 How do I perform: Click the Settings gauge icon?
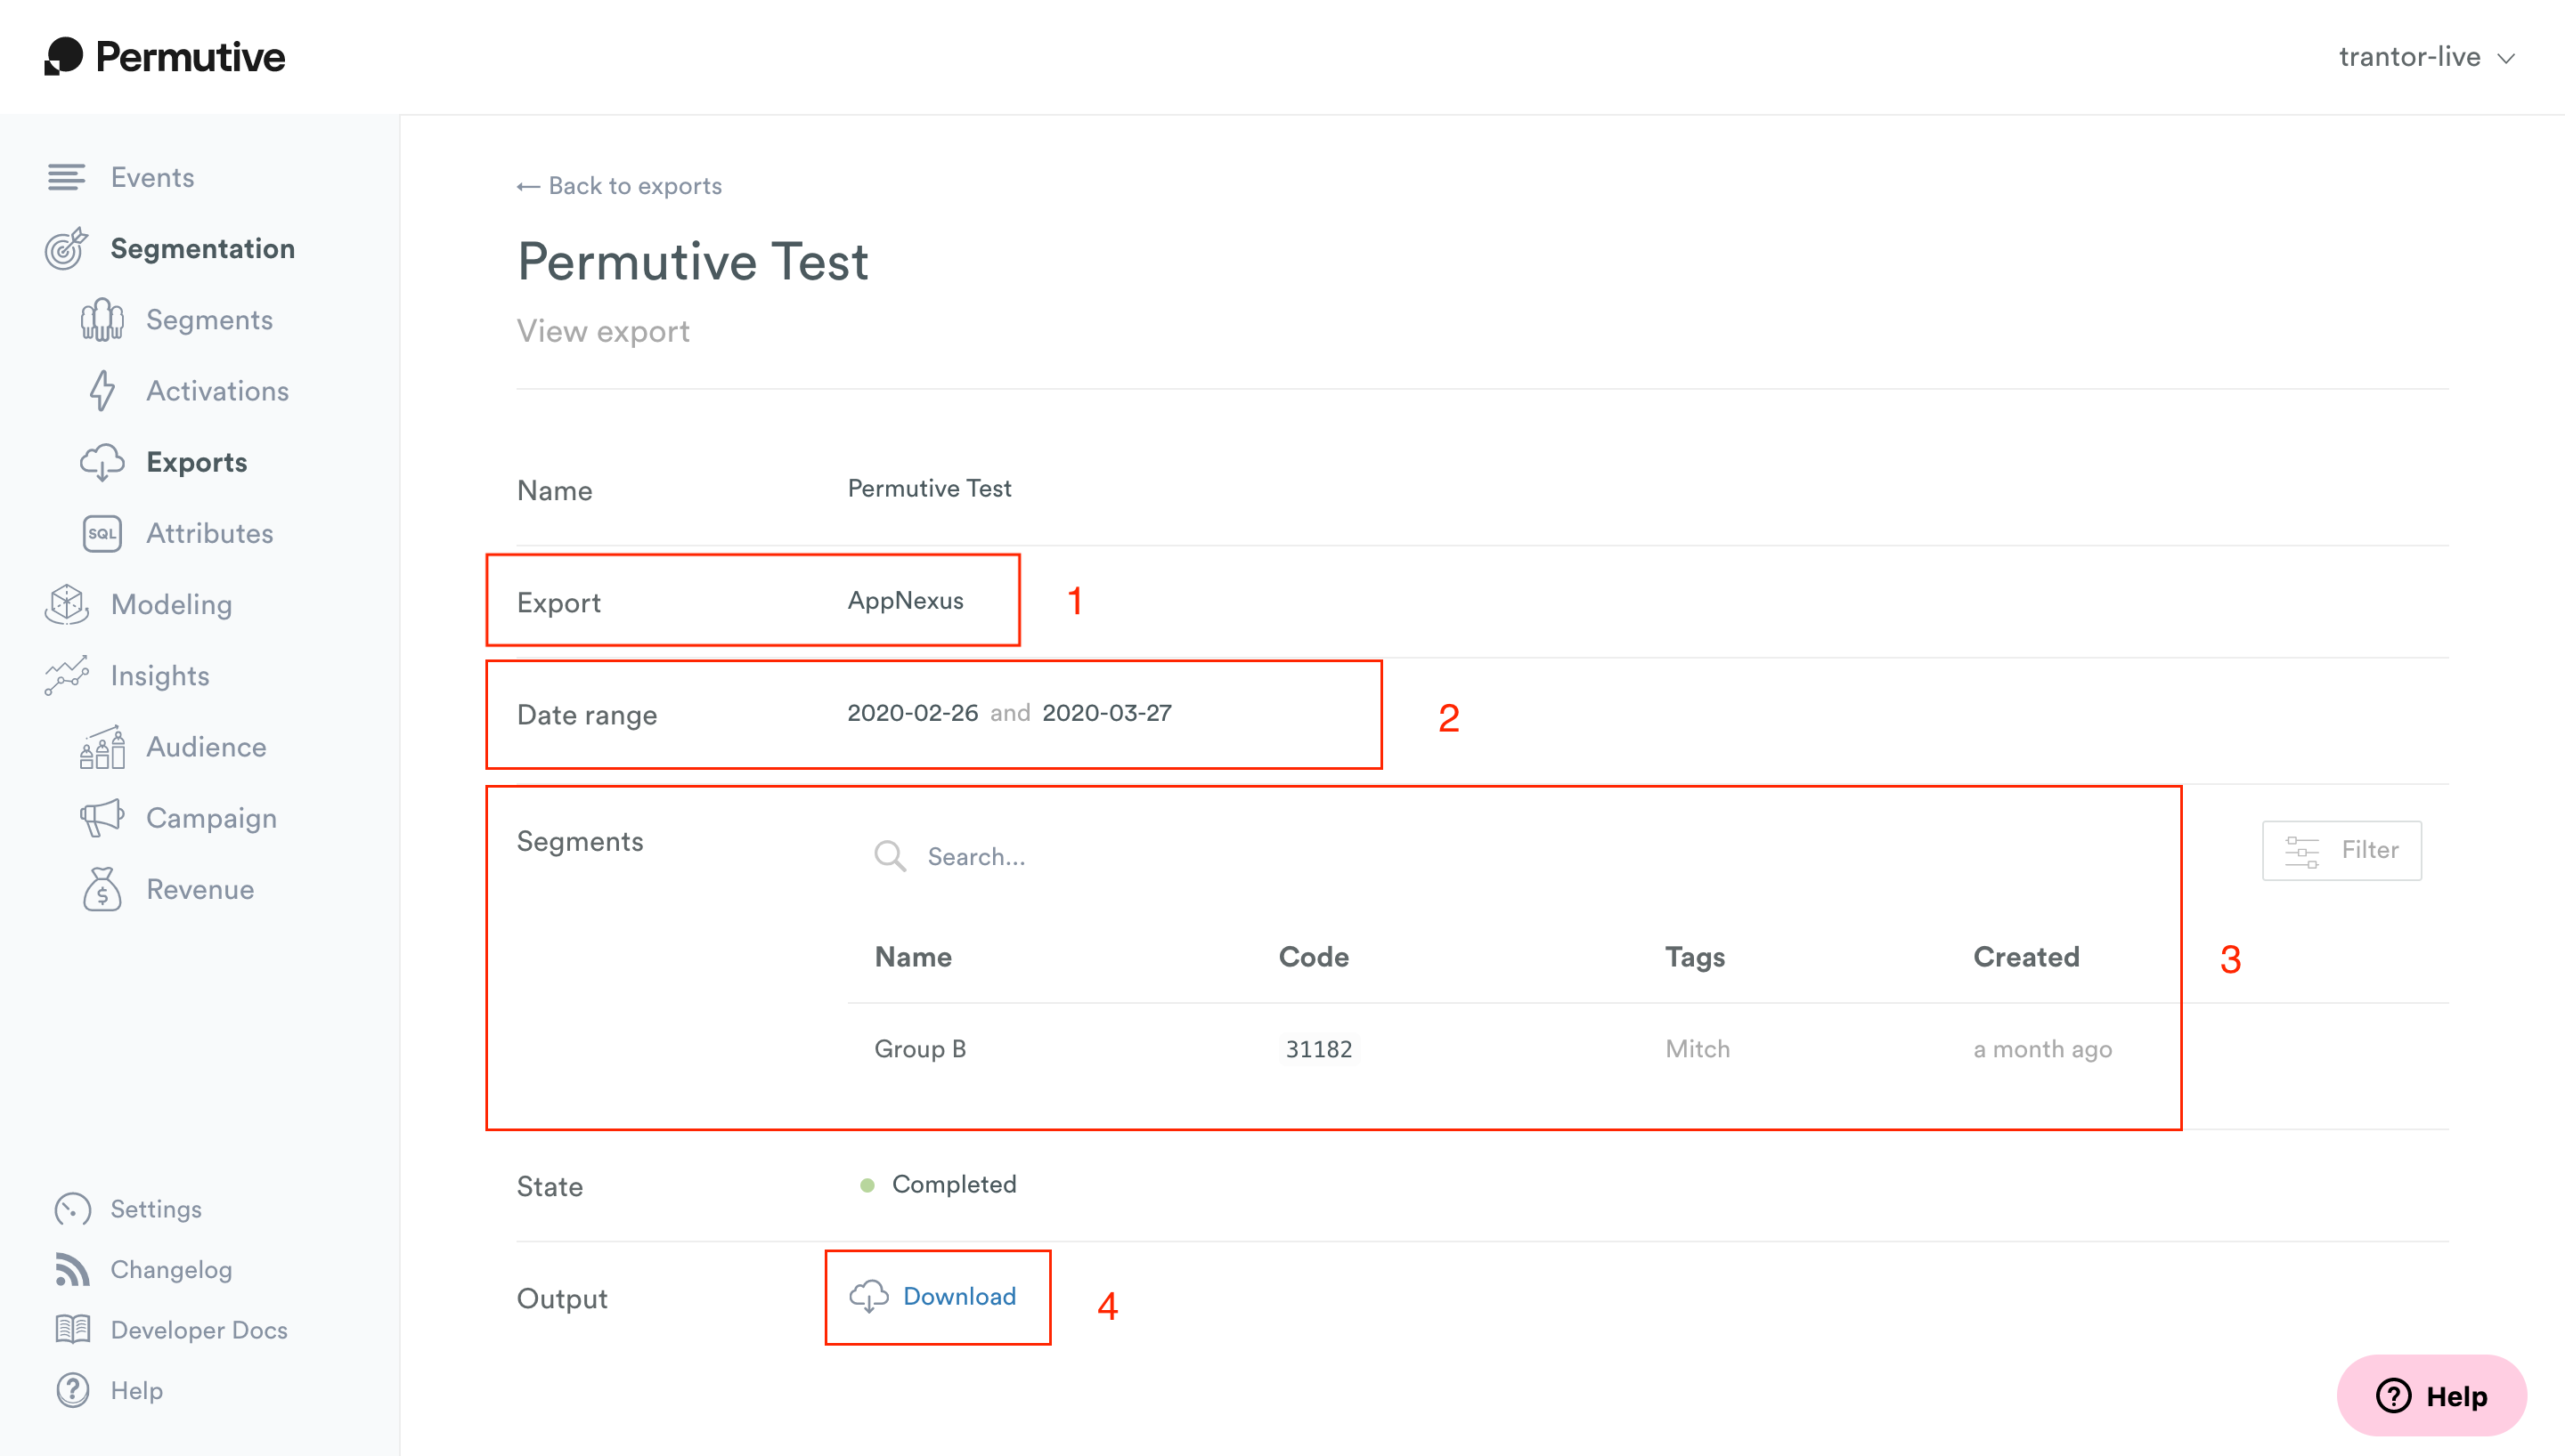pyautogui.click(x=72, y=1209)
